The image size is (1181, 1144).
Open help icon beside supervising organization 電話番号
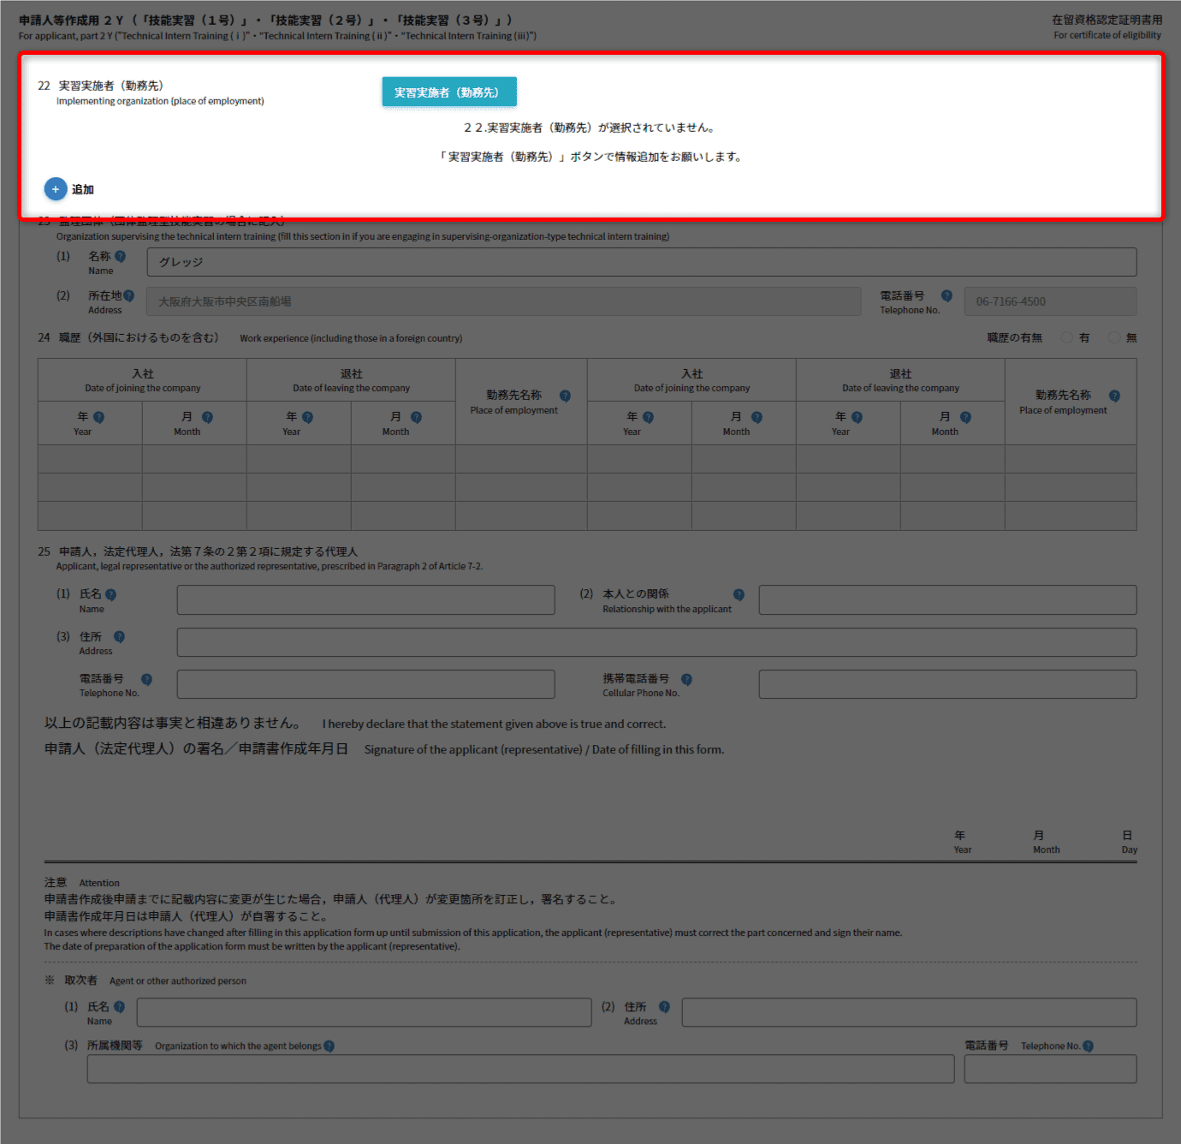point(947,295)
